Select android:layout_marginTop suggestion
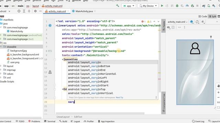This screenshot has height=123, width=220. [112, 89]
